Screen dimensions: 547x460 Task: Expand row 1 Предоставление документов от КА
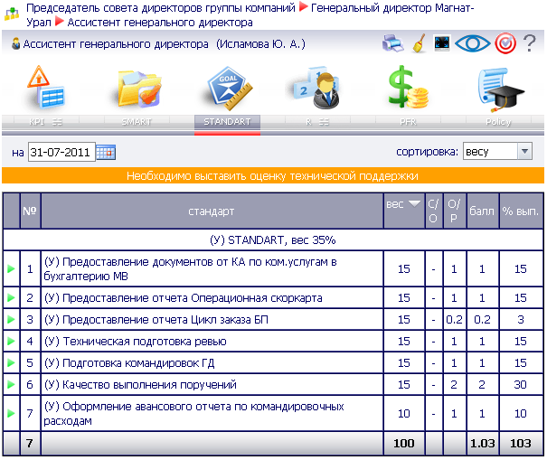[11, 268]
